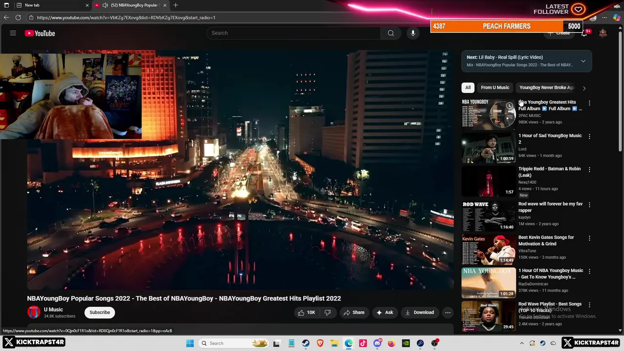624x351 pixels.
Task: Open options for Rod Wave Playlist video
Action: point(589,305)
